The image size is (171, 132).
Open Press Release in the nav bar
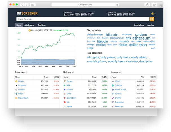click(x=139, y=25)
